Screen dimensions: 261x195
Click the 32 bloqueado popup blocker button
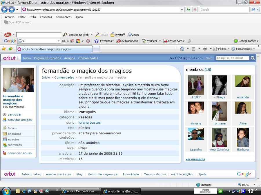pos(127,41)
